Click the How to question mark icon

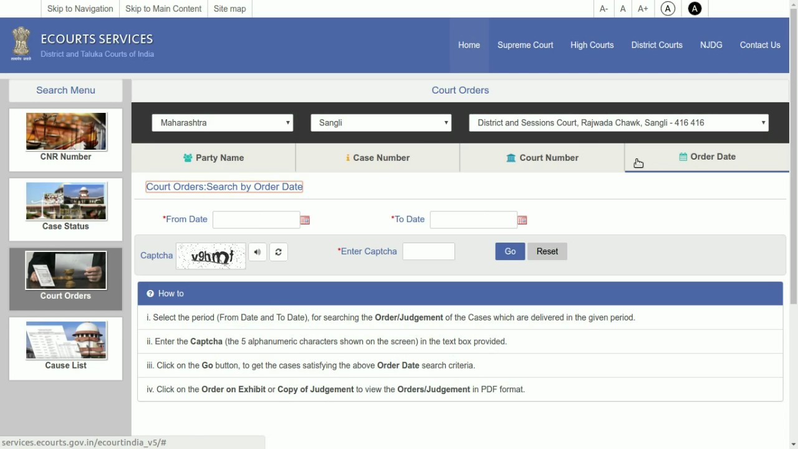(x=150, y=293)
